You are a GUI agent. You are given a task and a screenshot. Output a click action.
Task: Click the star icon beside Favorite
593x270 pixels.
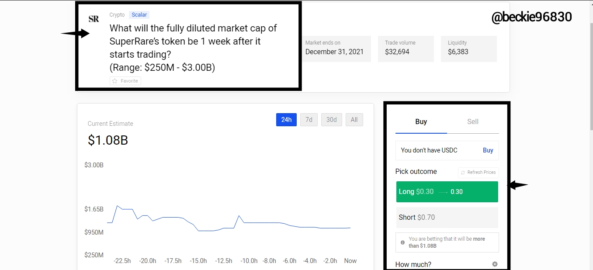pos(115,81)
